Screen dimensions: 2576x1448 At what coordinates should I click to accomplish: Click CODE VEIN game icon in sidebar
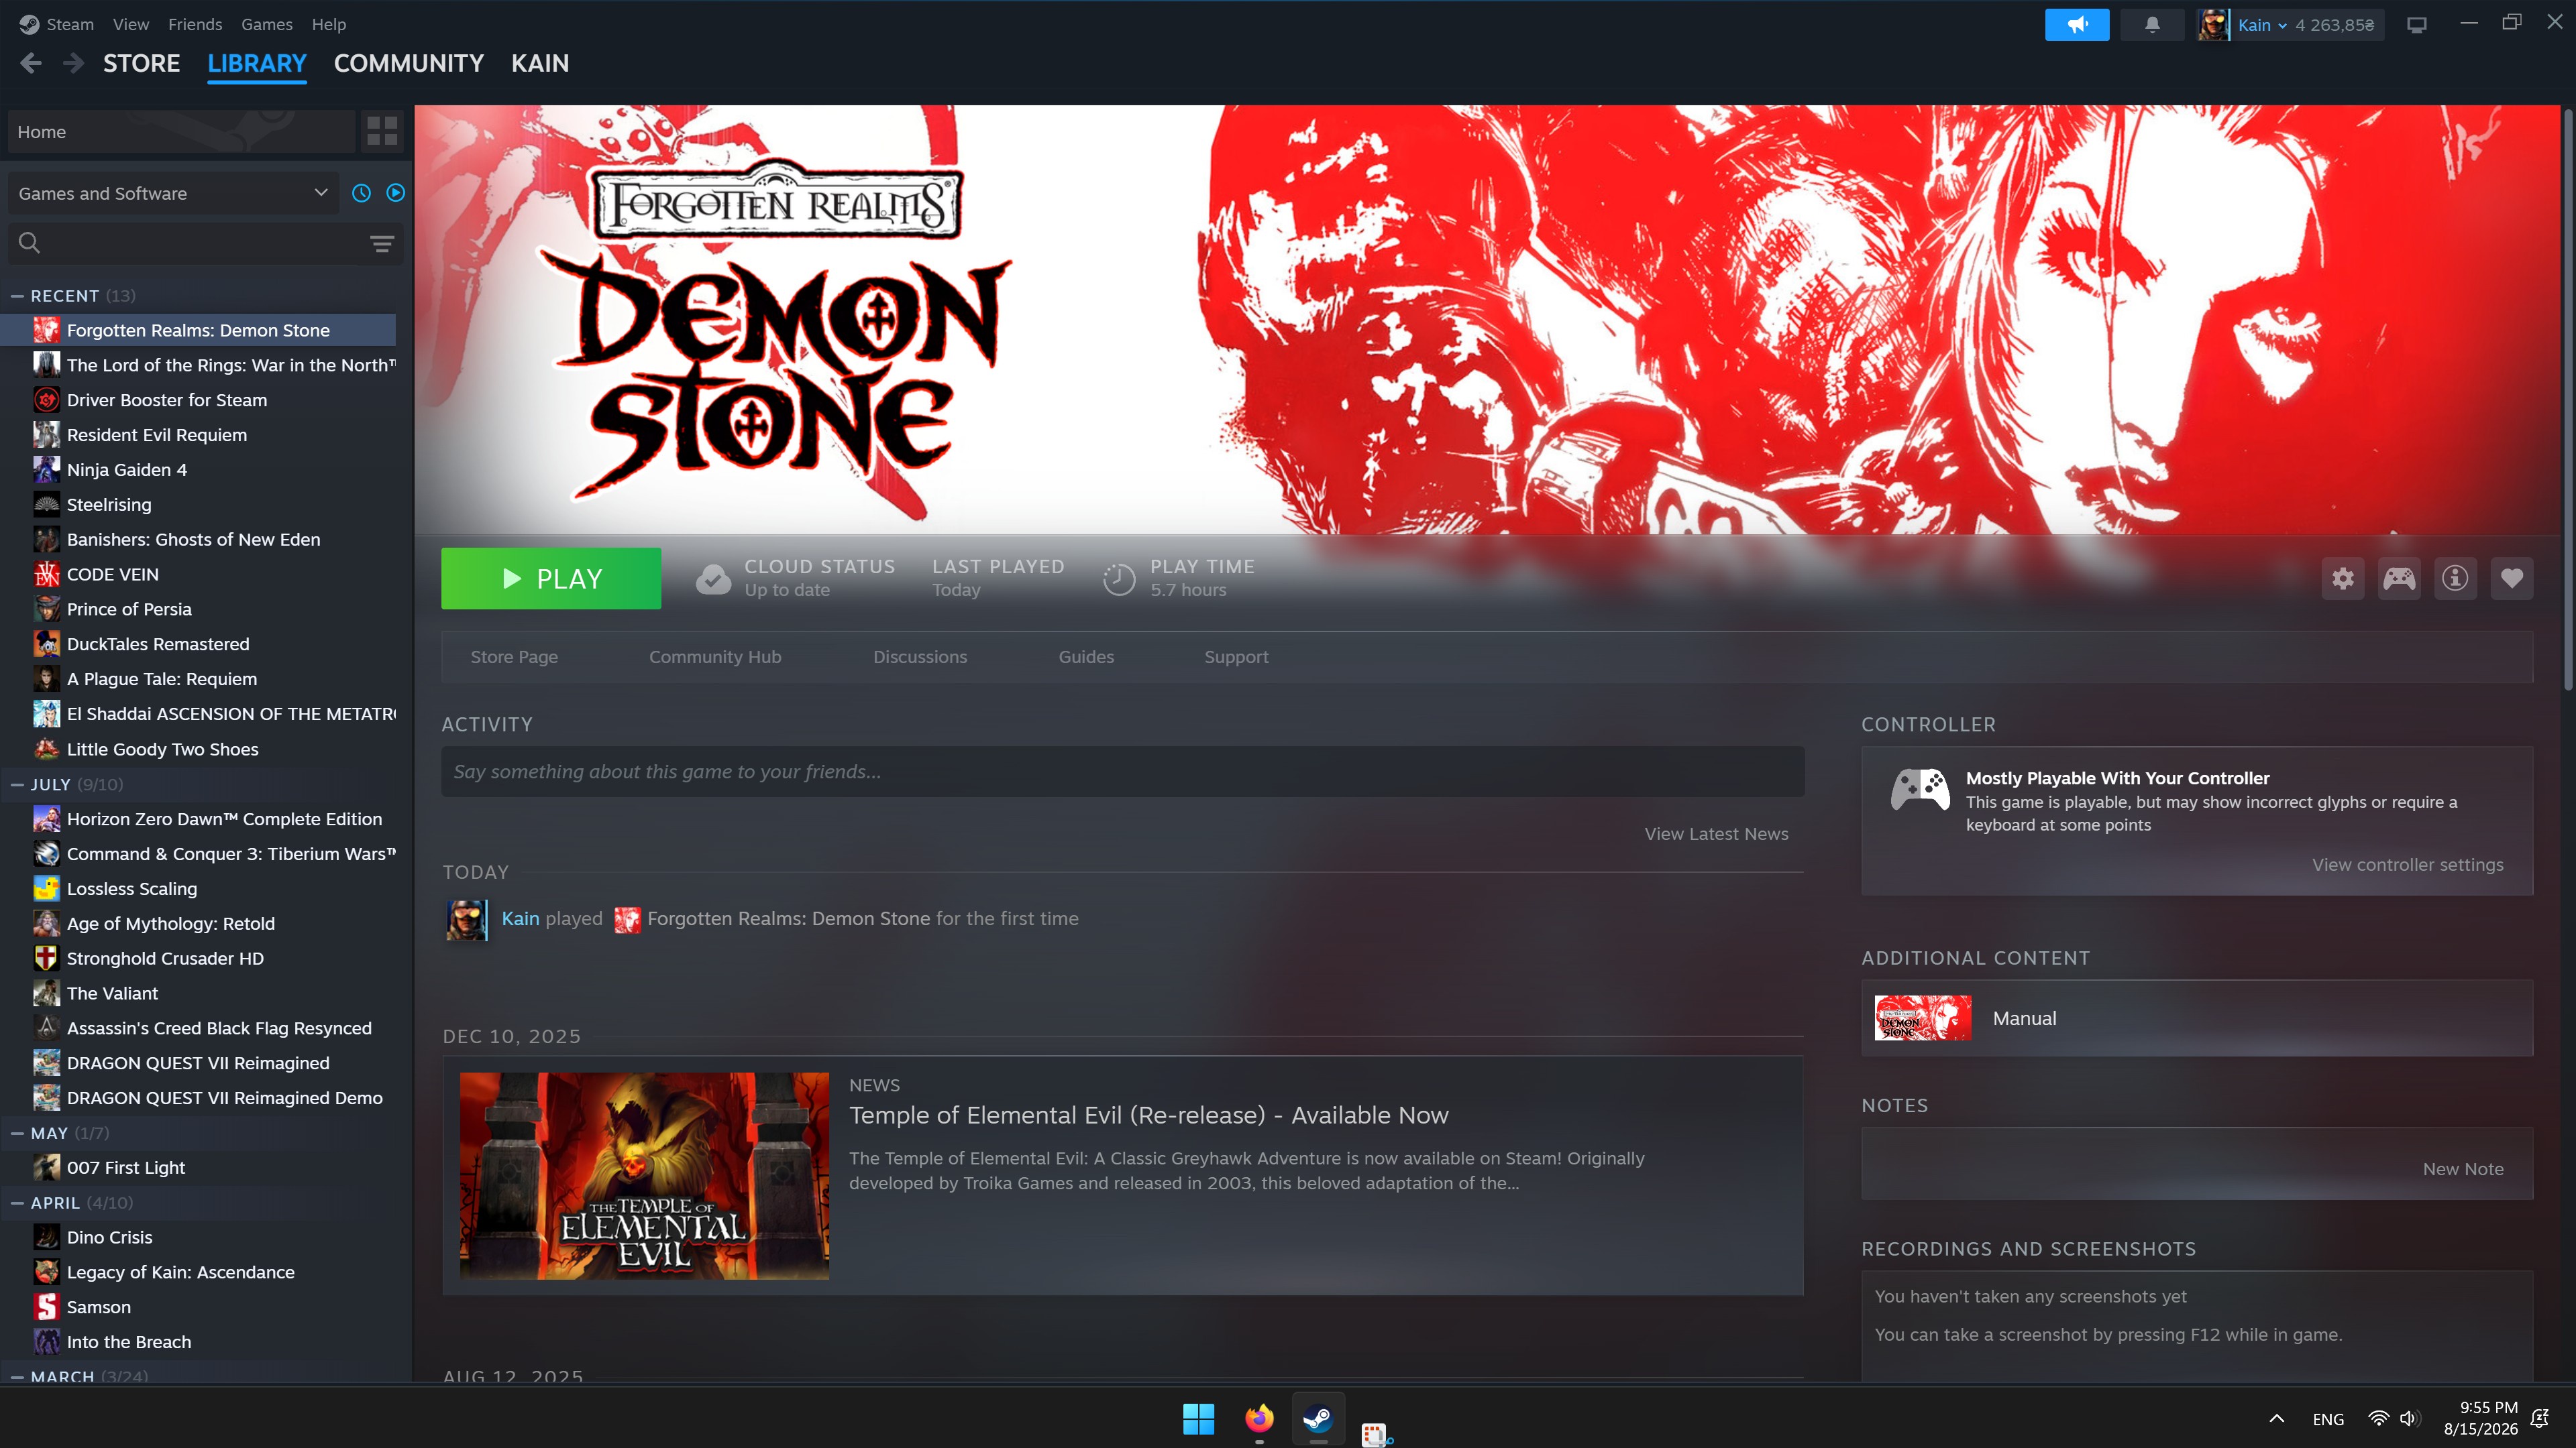coord(46,575)
